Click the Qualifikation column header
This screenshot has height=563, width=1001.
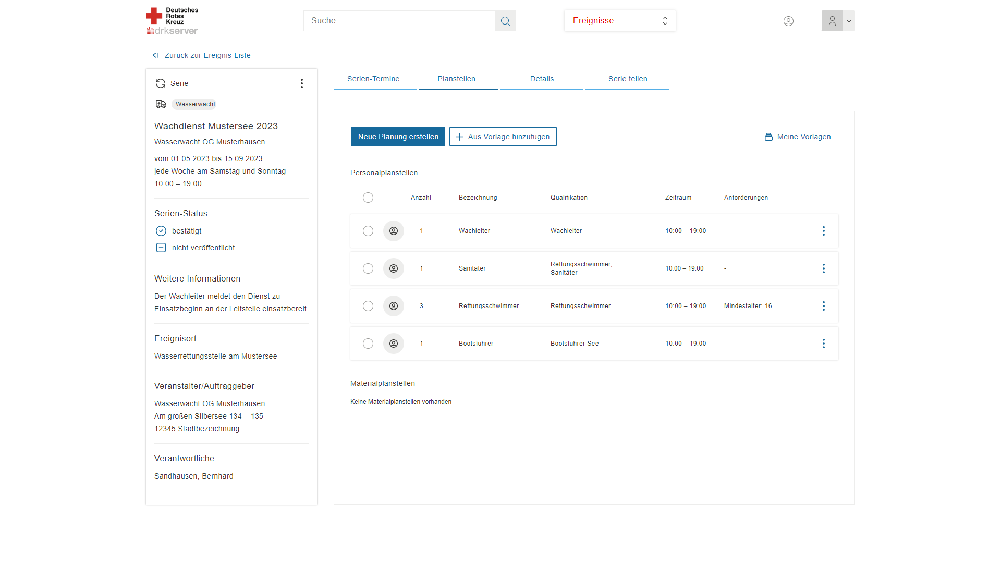point(569,198)
